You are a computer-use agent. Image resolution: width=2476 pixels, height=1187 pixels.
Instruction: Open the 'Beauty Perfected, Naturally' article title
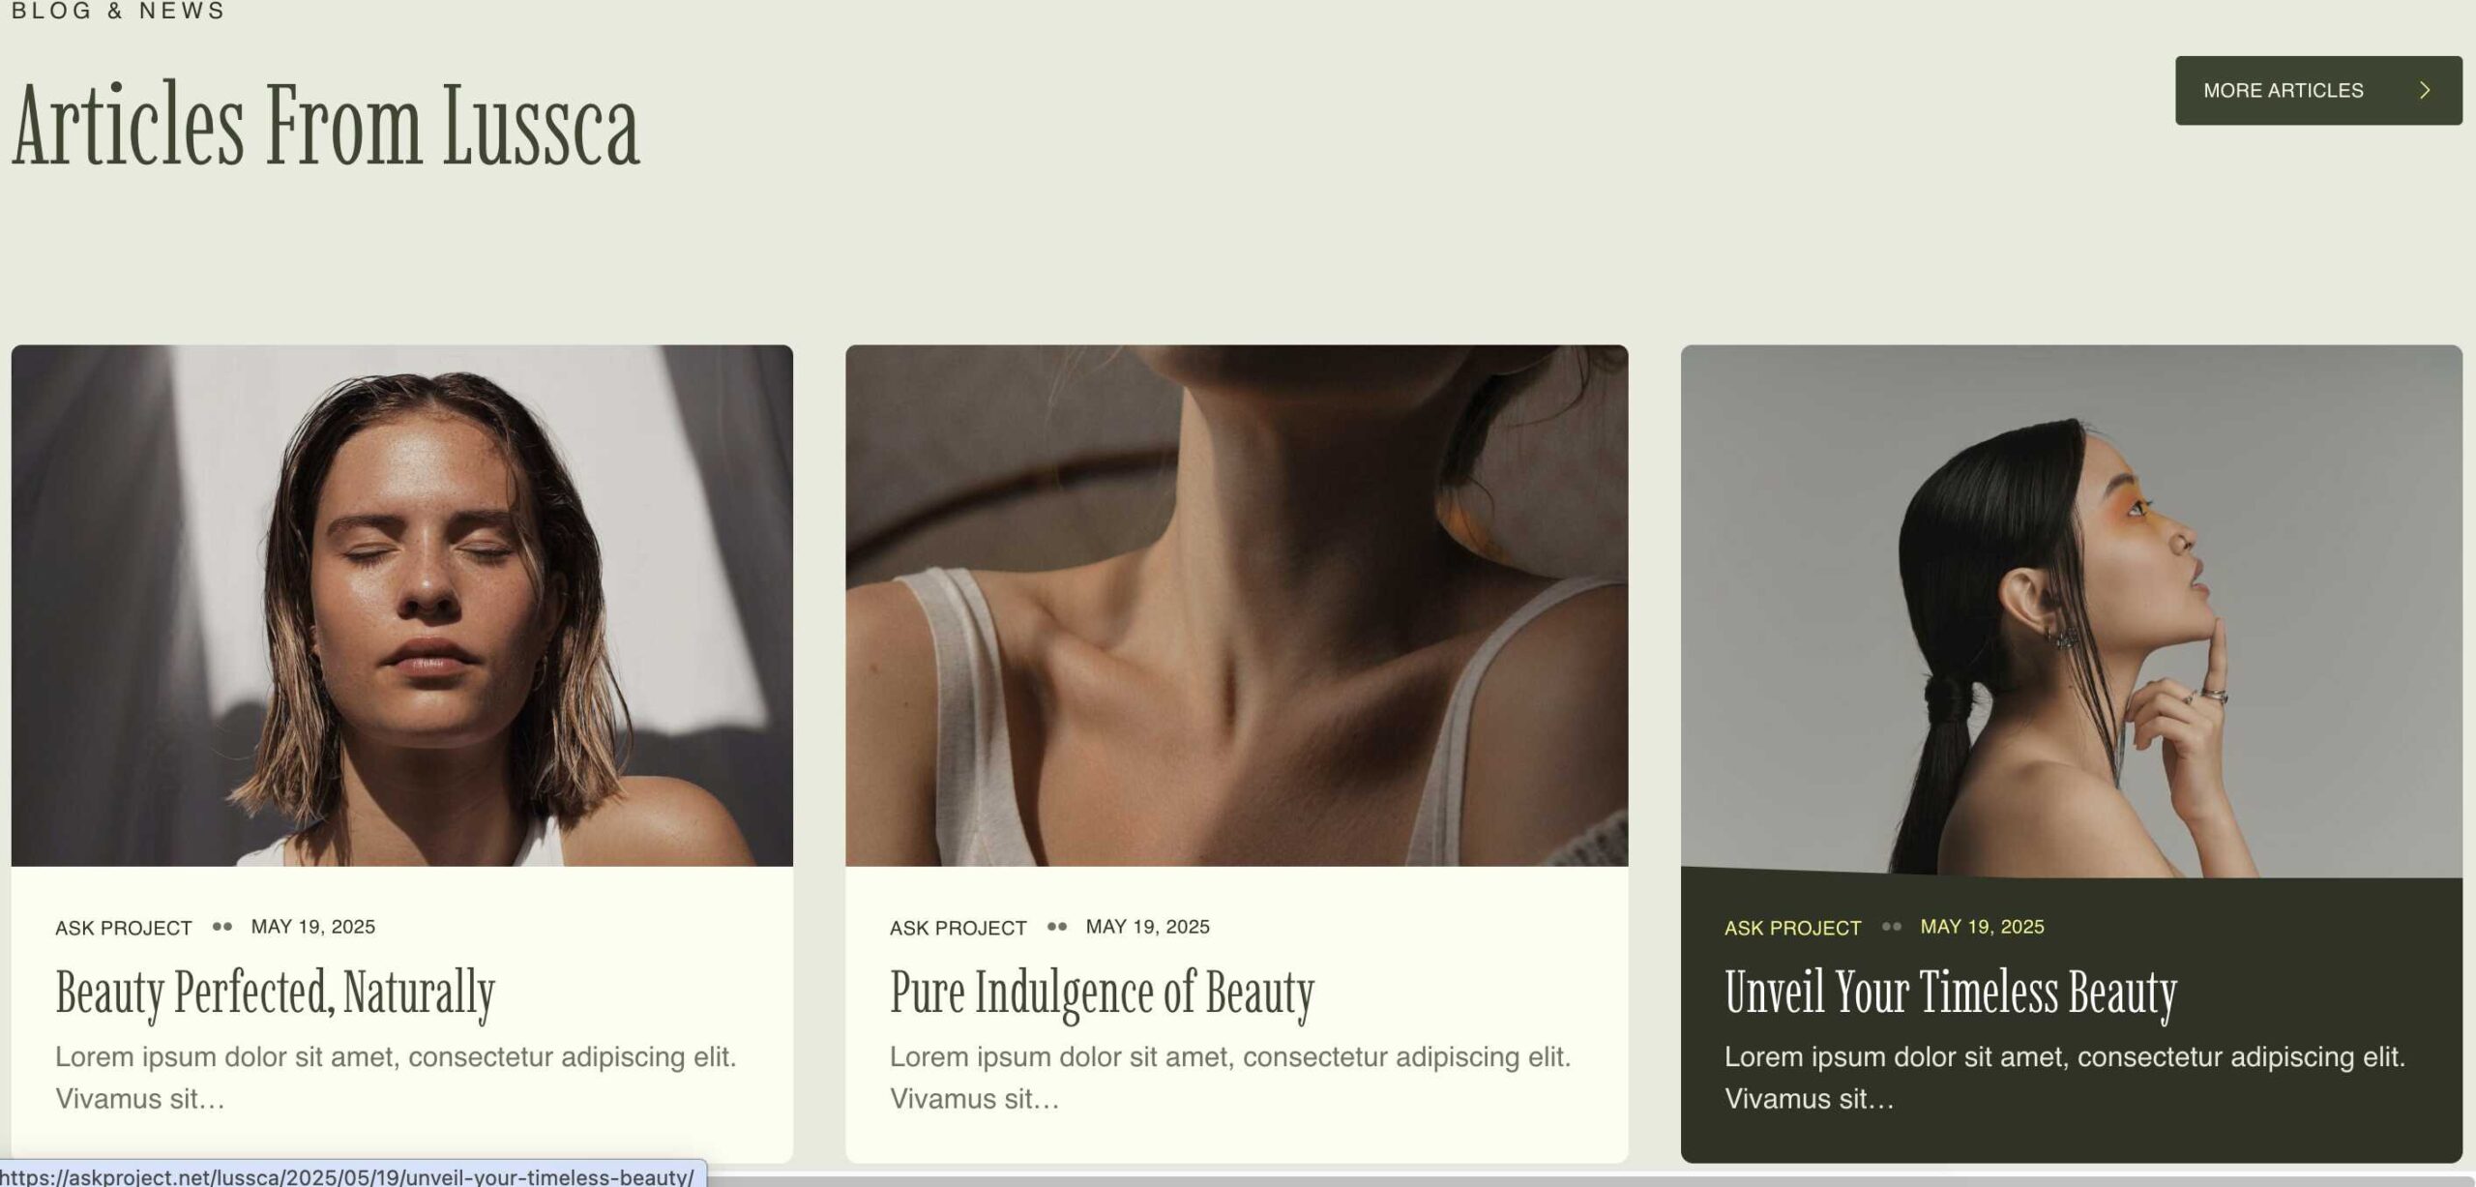[275, 994]
